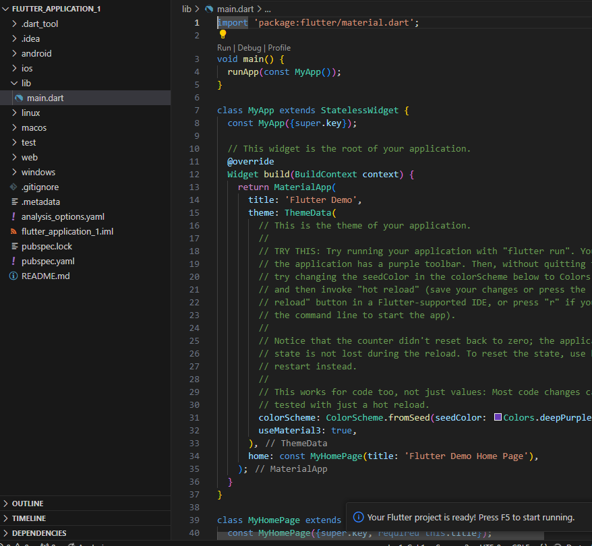Click Run code lens above main()

click(x=224, y=48)
